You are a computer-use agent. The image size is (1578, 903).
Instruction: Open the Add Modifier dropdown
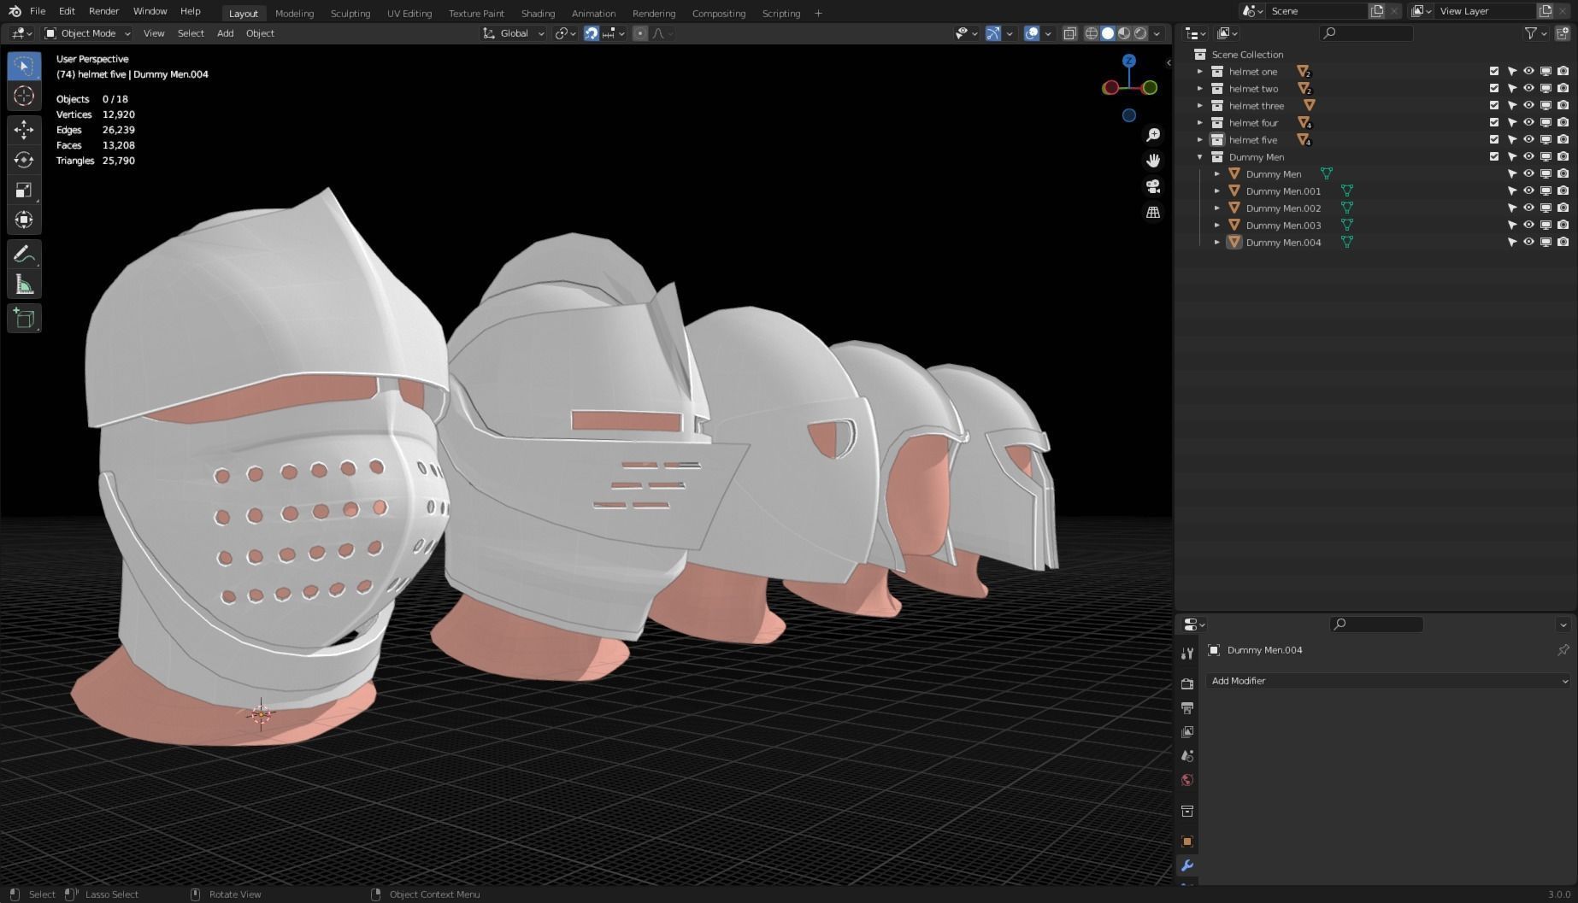pyautogui.click(x=1388, y=681)
